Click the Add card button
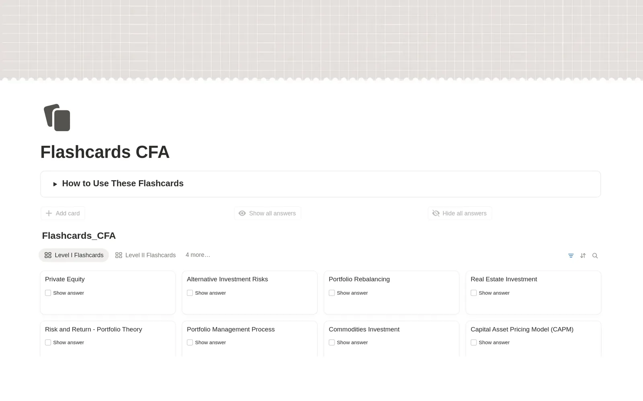643x401 pixels. tap(63, 213)
